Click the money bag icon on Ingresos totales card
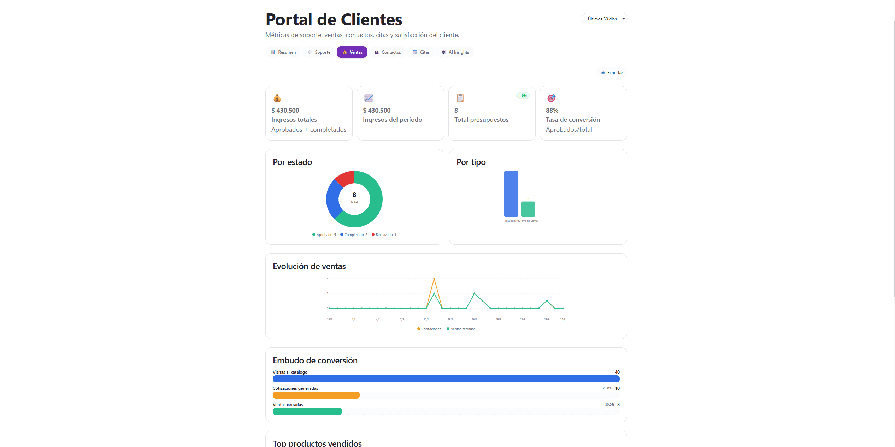This screenshot has width=895, height=447. point(277,98)
